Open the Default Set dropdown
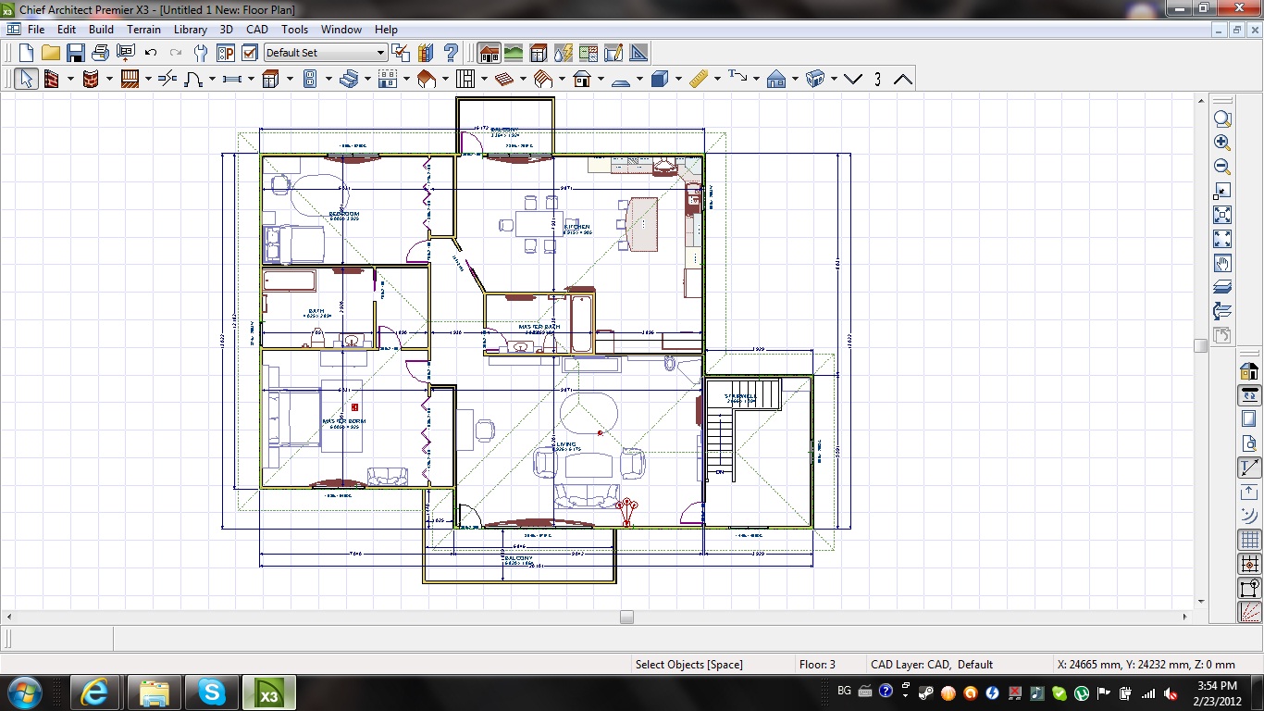The image size is (1264, 711). pyautogui.click(x=326, y=53)
